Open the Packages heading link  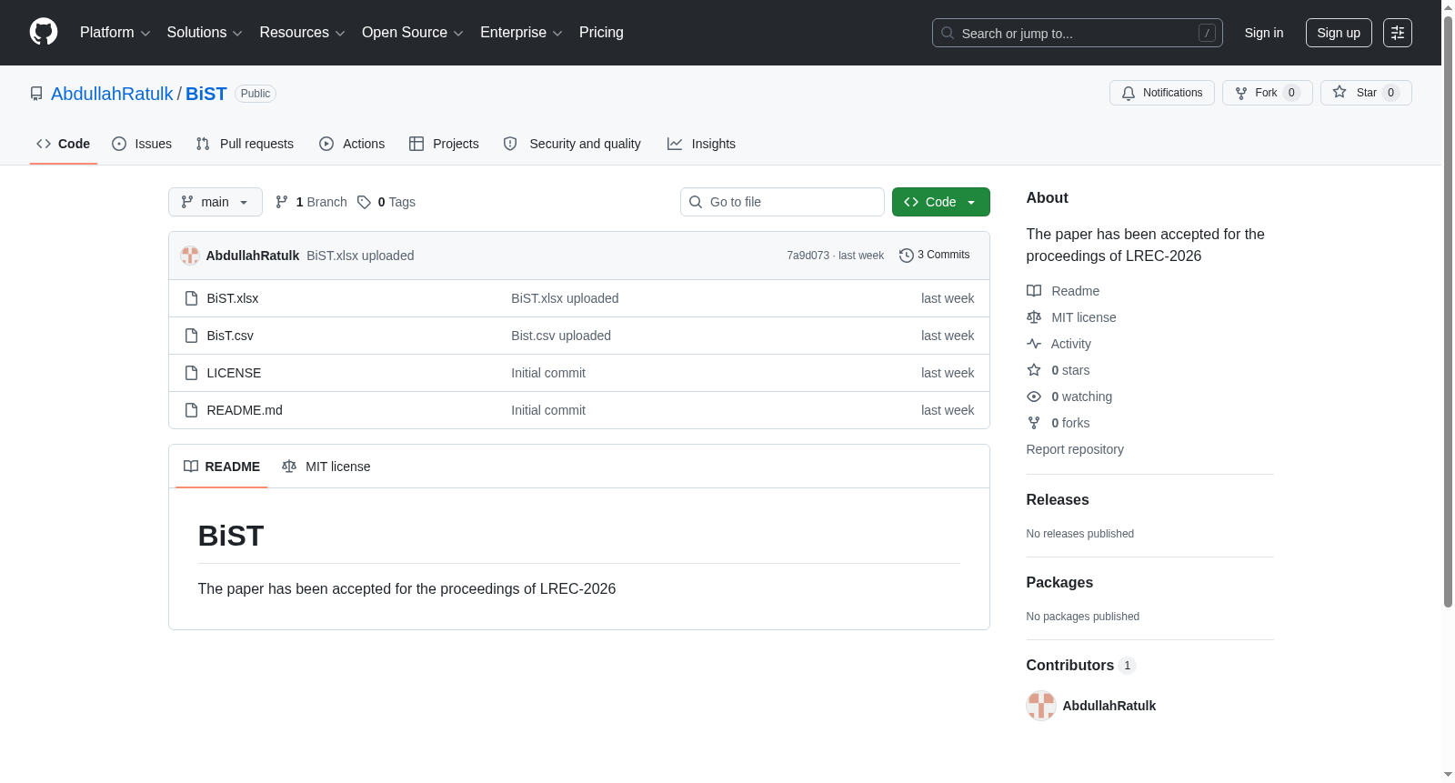coord(1059,582)
